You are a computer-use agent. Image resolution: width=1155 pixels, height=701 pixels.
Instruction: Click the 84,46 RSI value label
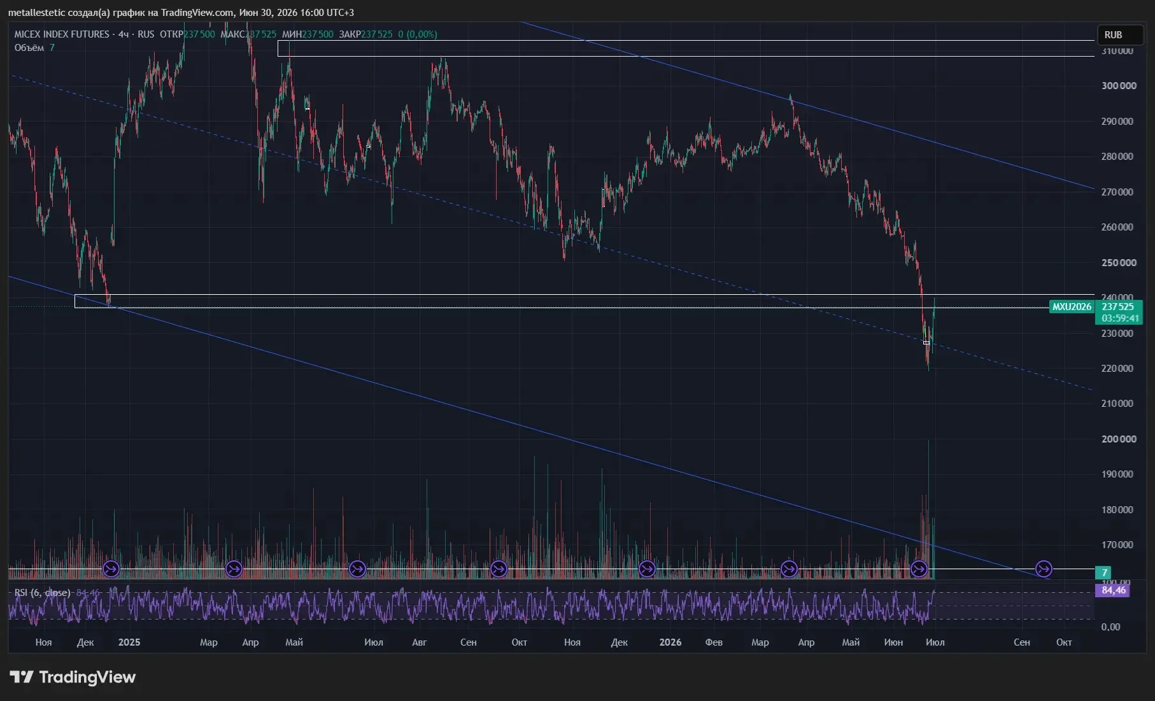[1113, 590]
